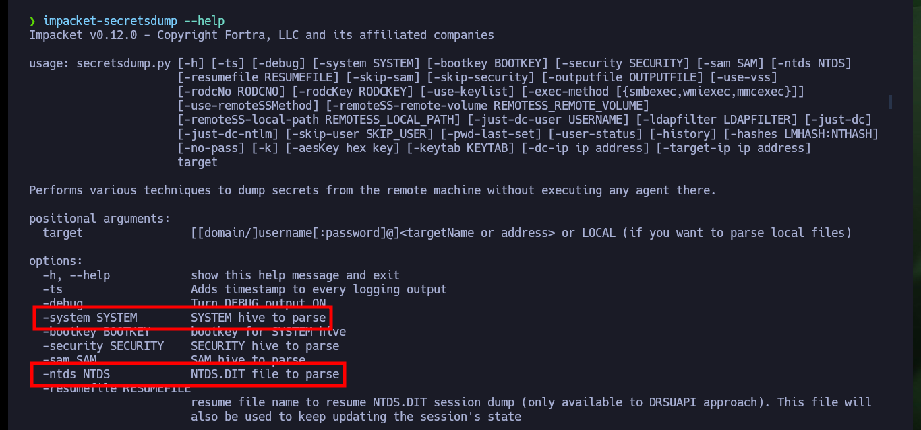Click the target positional argument entry
This screenshot has width=921, height=430.
click(63, 233)
